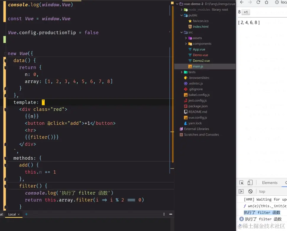Click the repeated-message count 8 badge

coord(241,219)
